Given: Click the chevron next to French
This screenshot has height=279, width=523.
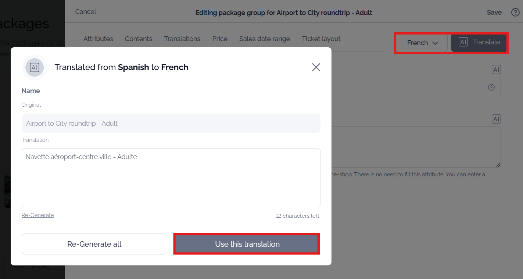Looking at the screenshot, I should coord(435,43).
